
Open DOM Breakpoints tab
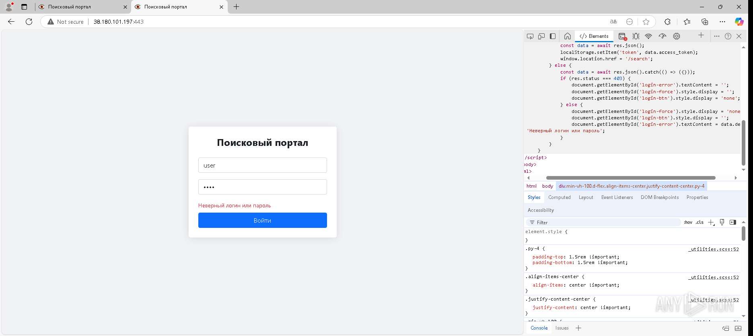(660, 197)
